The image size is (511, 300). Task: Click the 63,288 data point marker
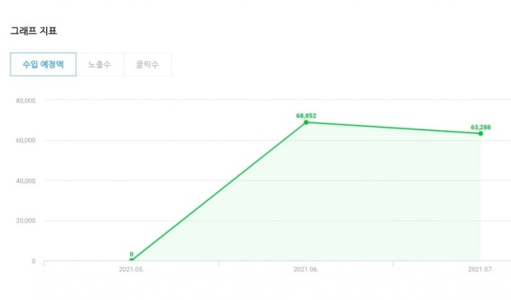[x=480, y=133]
